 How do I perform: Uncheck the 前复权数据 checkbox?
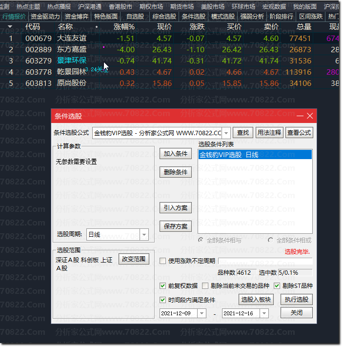pyautogui.click(x=162, y=286)
